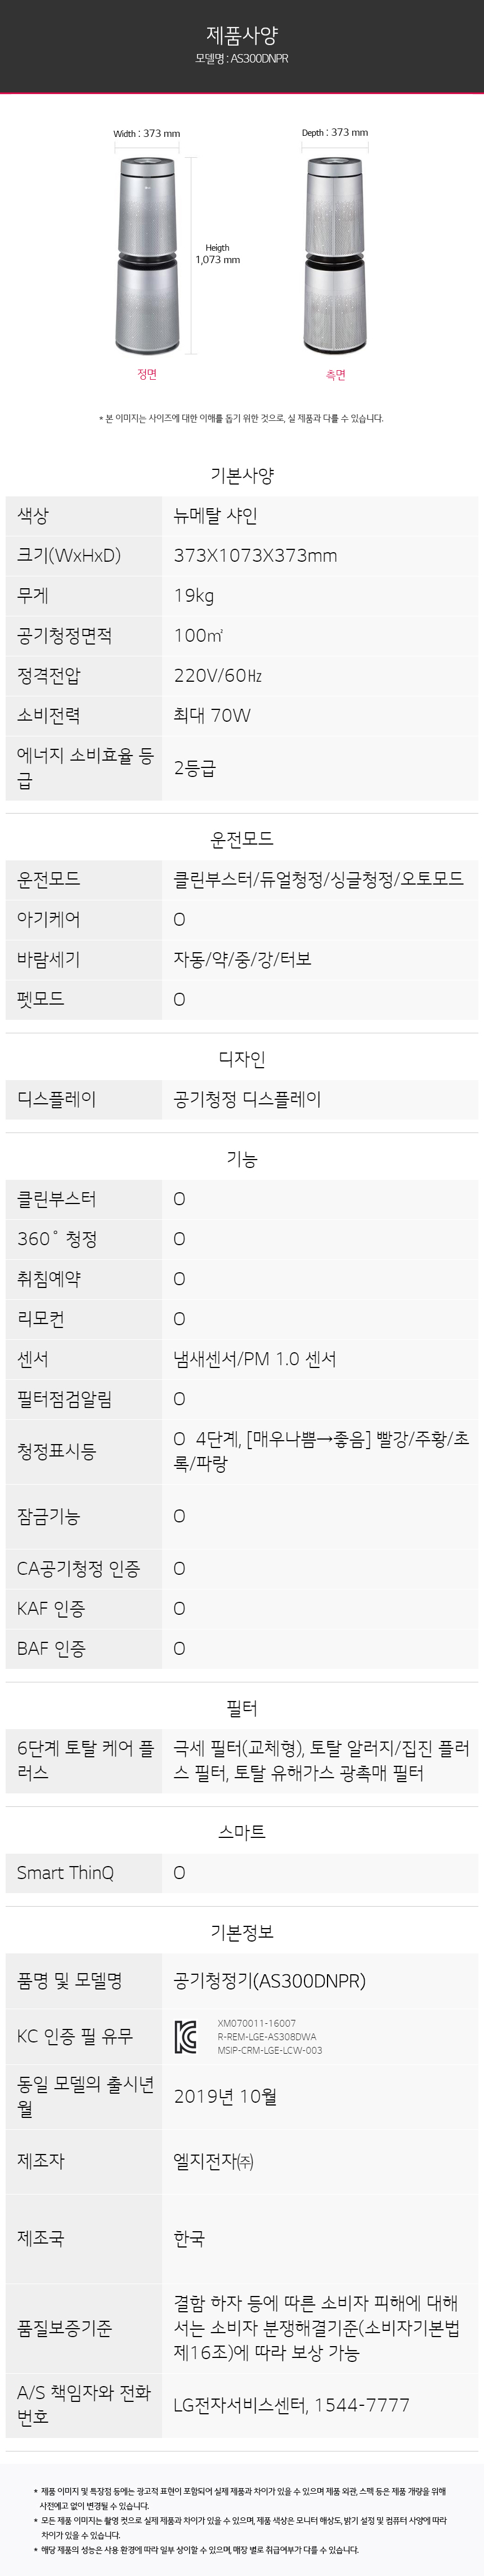
Task: Click the 2019년 10월 release date value
Action: pos(225,2097)
